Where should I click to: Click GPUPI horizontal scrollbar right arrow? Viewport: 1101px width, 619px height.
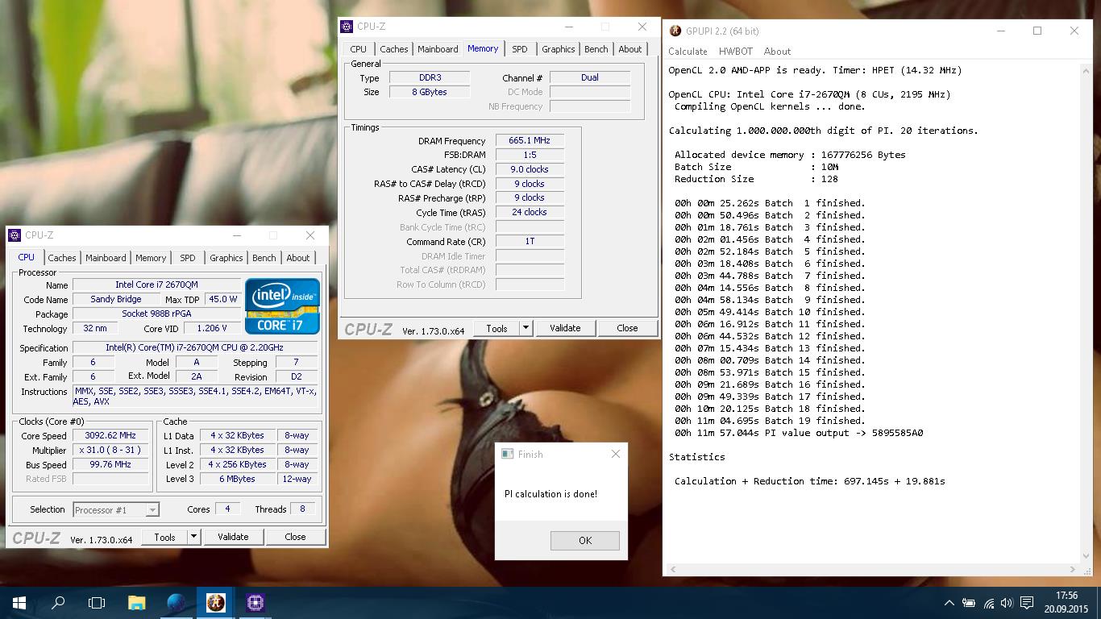(x=1073, y=569)
